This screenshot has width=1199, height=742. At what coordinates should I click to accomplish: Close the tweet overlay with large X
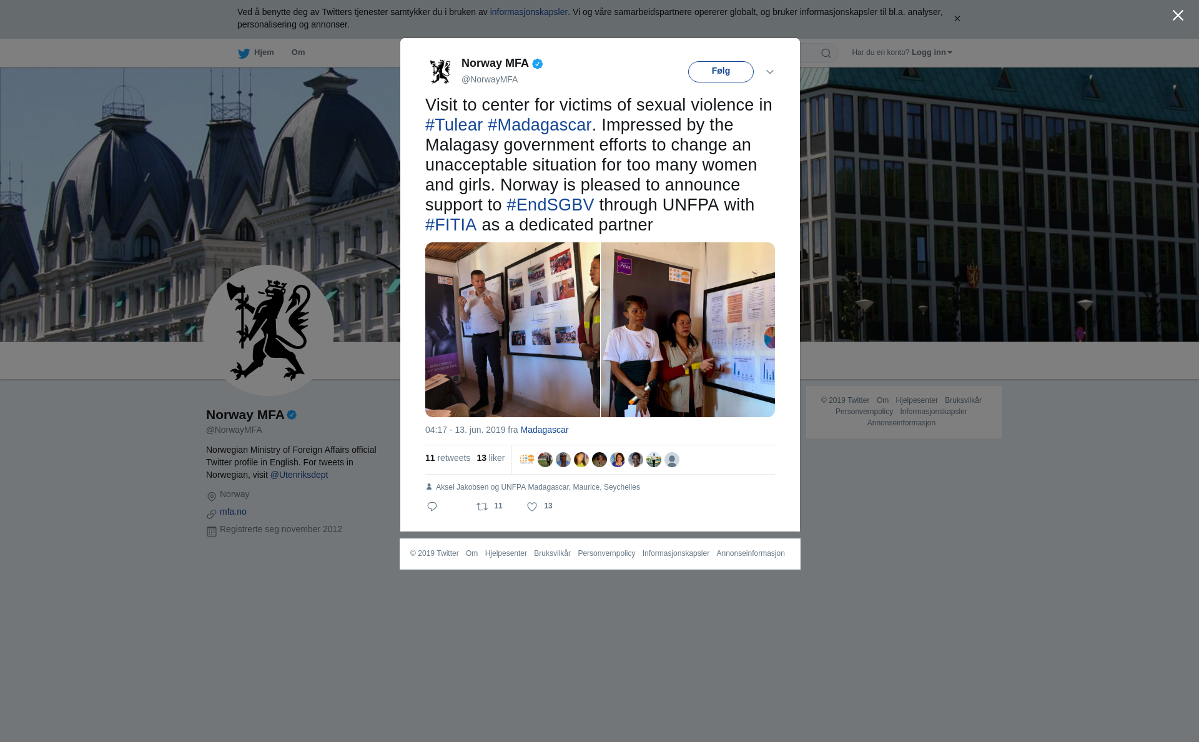pyautogui.click(x=1178, y=16)
